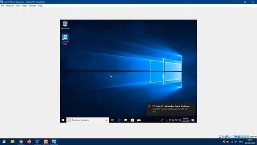Screen dimensions: 257x145
Task: Open the Input menu
Action: pos(24,6)
